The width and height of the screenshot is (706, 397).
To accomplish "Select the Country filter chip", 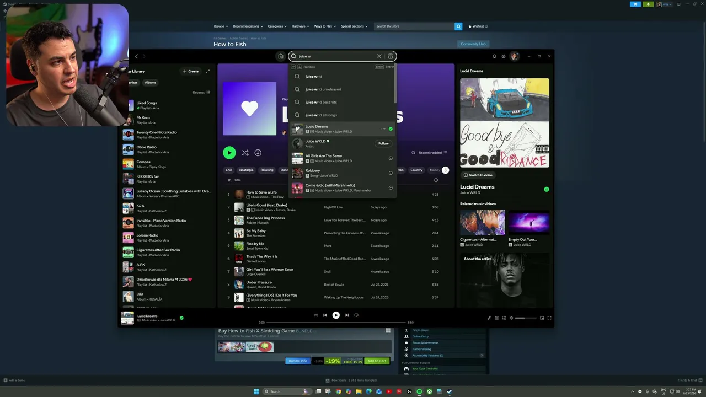I will click(x=416, y=170).
